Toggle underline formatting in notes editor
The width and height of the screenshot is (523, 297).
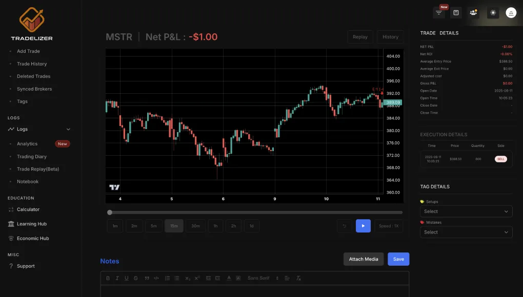[127, 278]
